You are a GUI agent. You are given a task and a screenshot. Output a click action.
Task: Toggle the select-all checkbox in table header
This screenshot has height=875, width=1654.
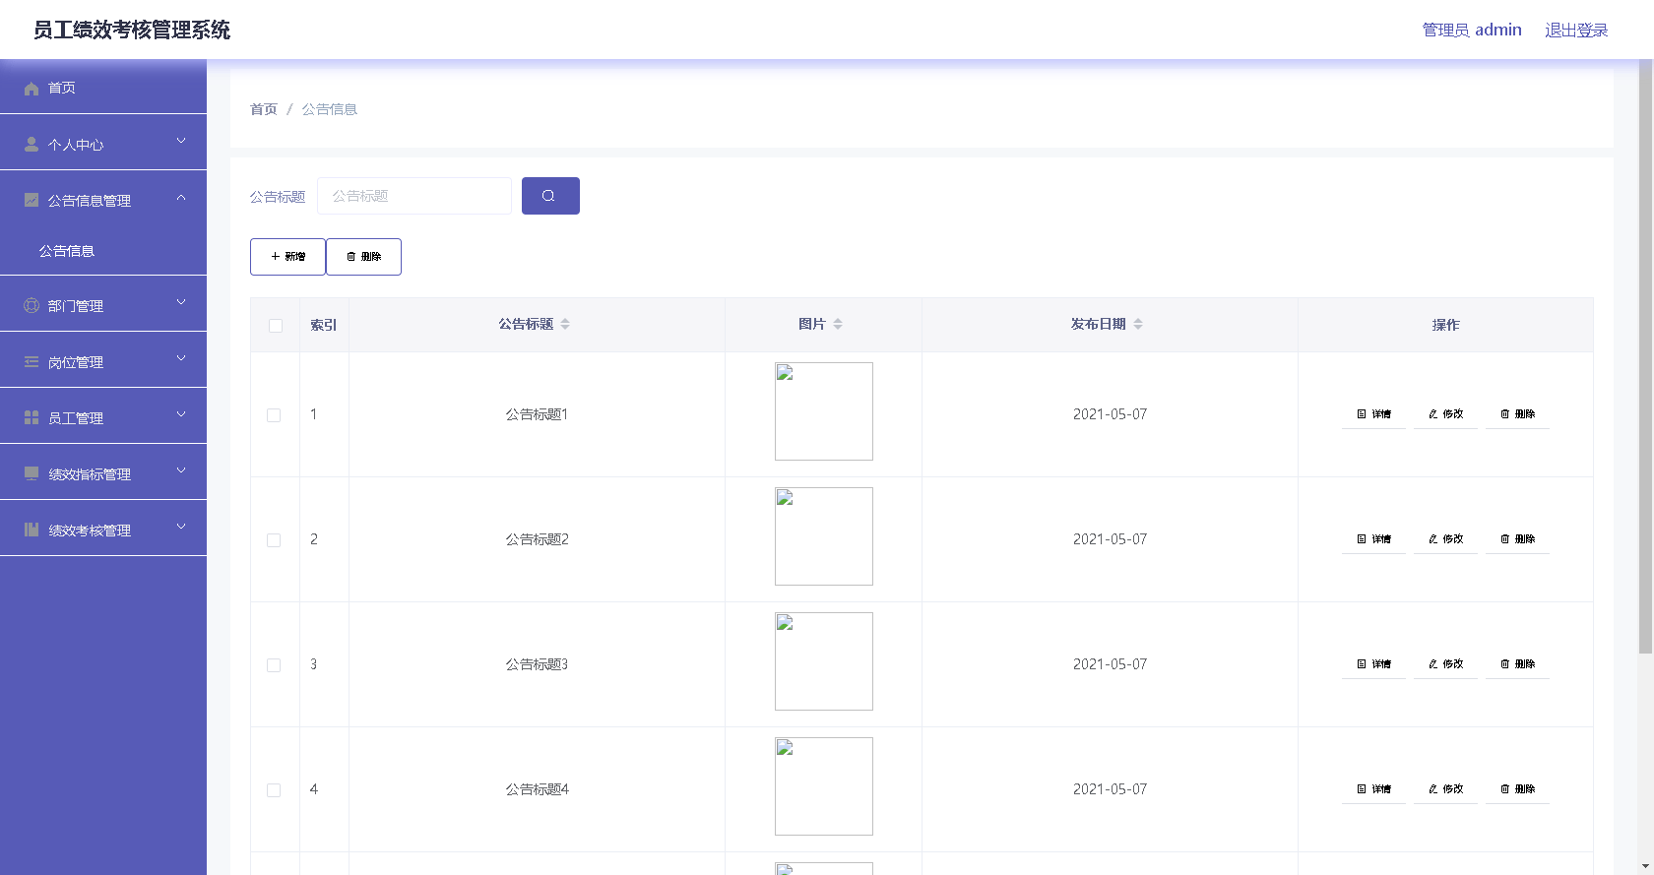pyautogui.click(x=276, y=326)
